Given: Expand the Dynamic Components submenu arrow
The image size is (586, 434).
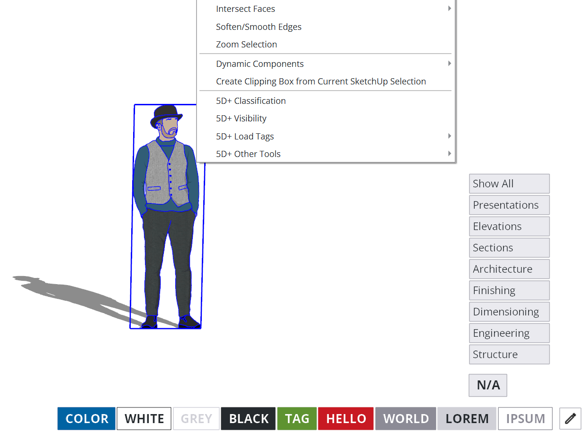Looking at the screenshot, I should tap(449, 64).
